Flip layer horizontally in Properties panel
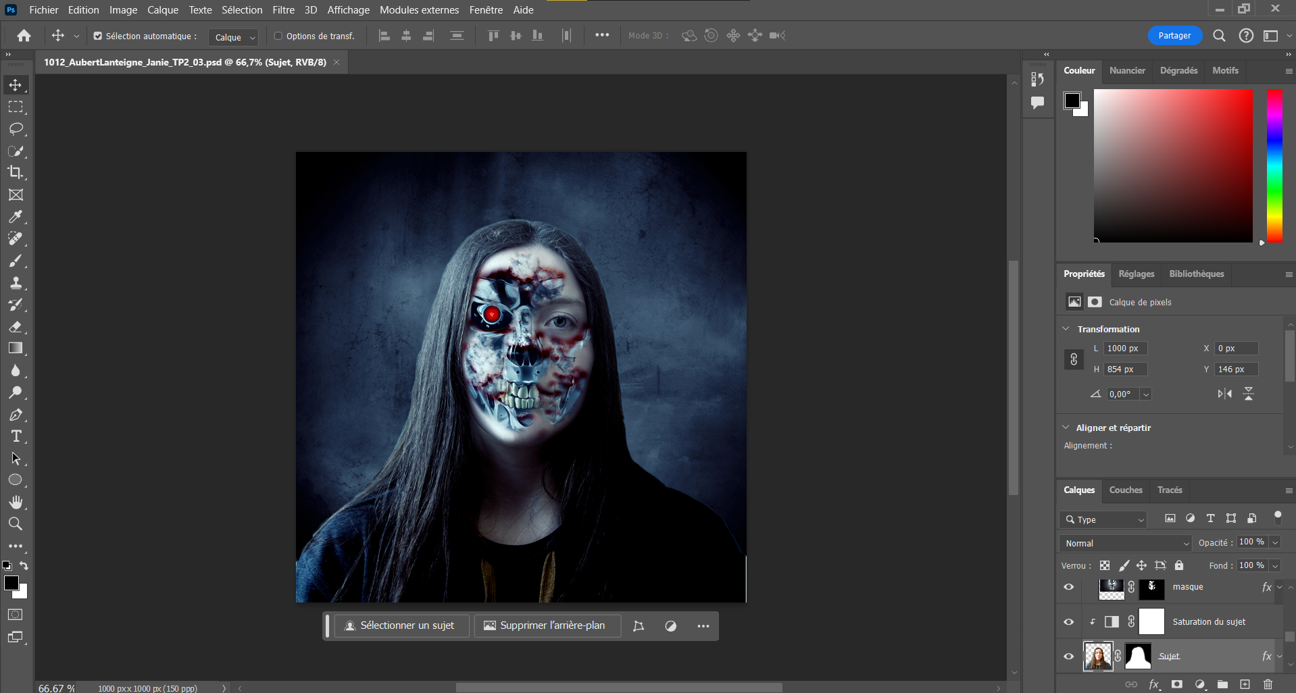Screen dimensions: 1296x693 pos(1224,394)
